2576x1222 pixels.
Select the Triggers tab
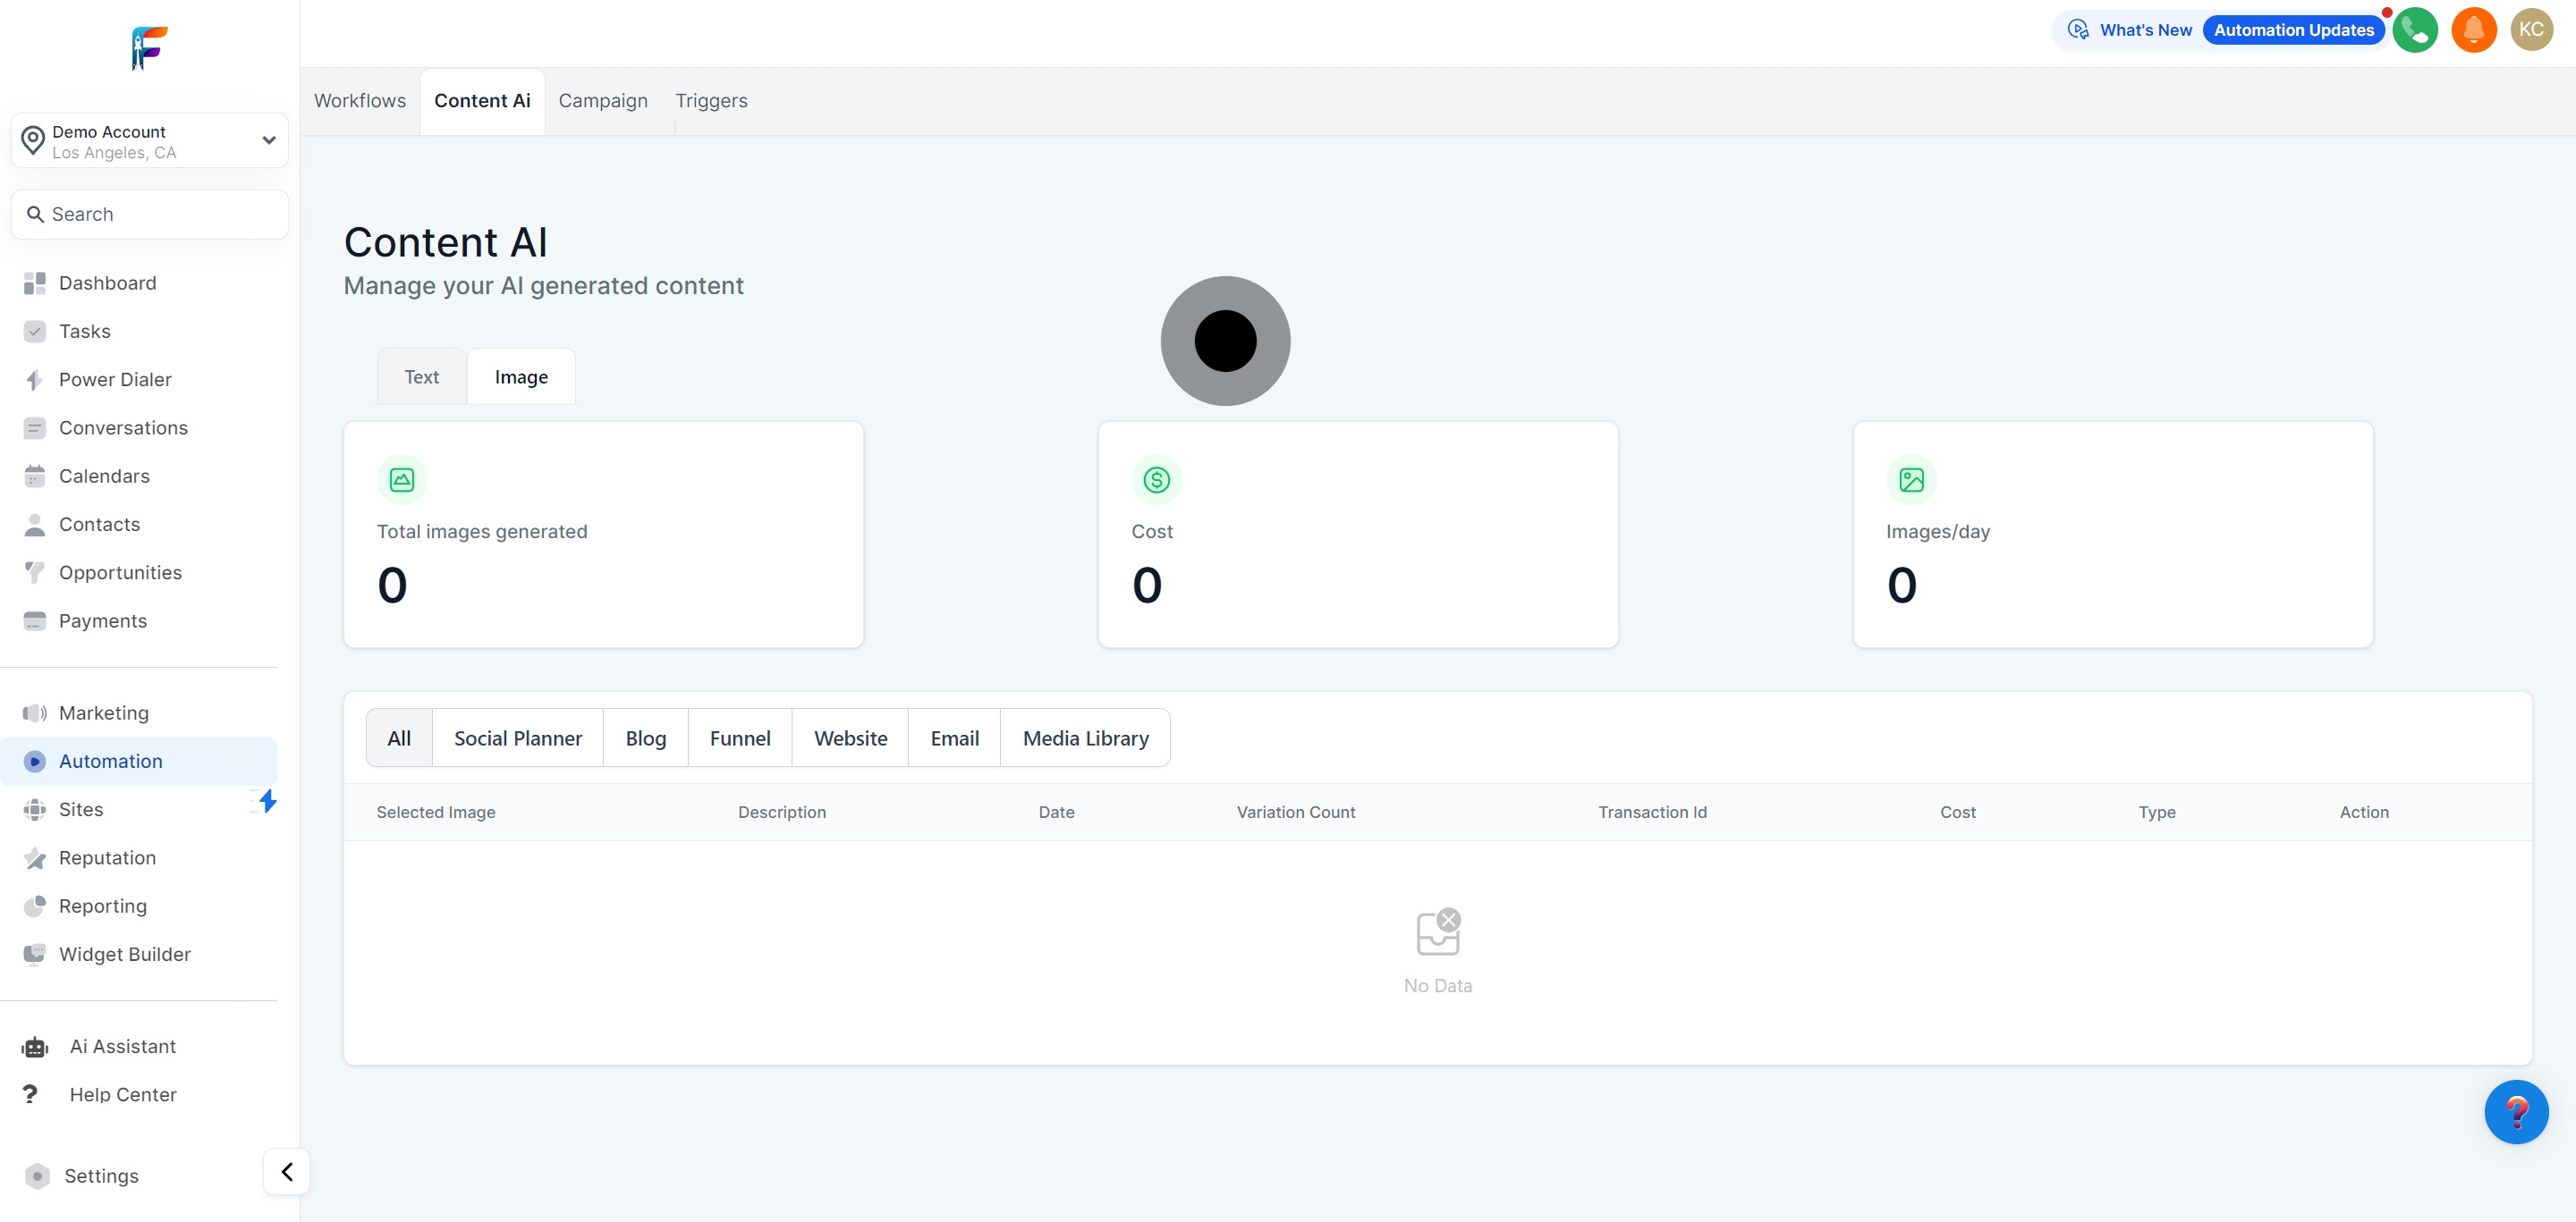[x=711, y=101]
